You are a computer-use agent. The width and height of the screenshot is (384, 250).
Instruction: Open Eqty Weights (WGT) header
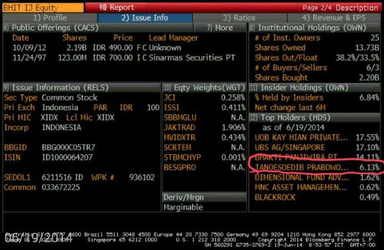tap(204, 88)
